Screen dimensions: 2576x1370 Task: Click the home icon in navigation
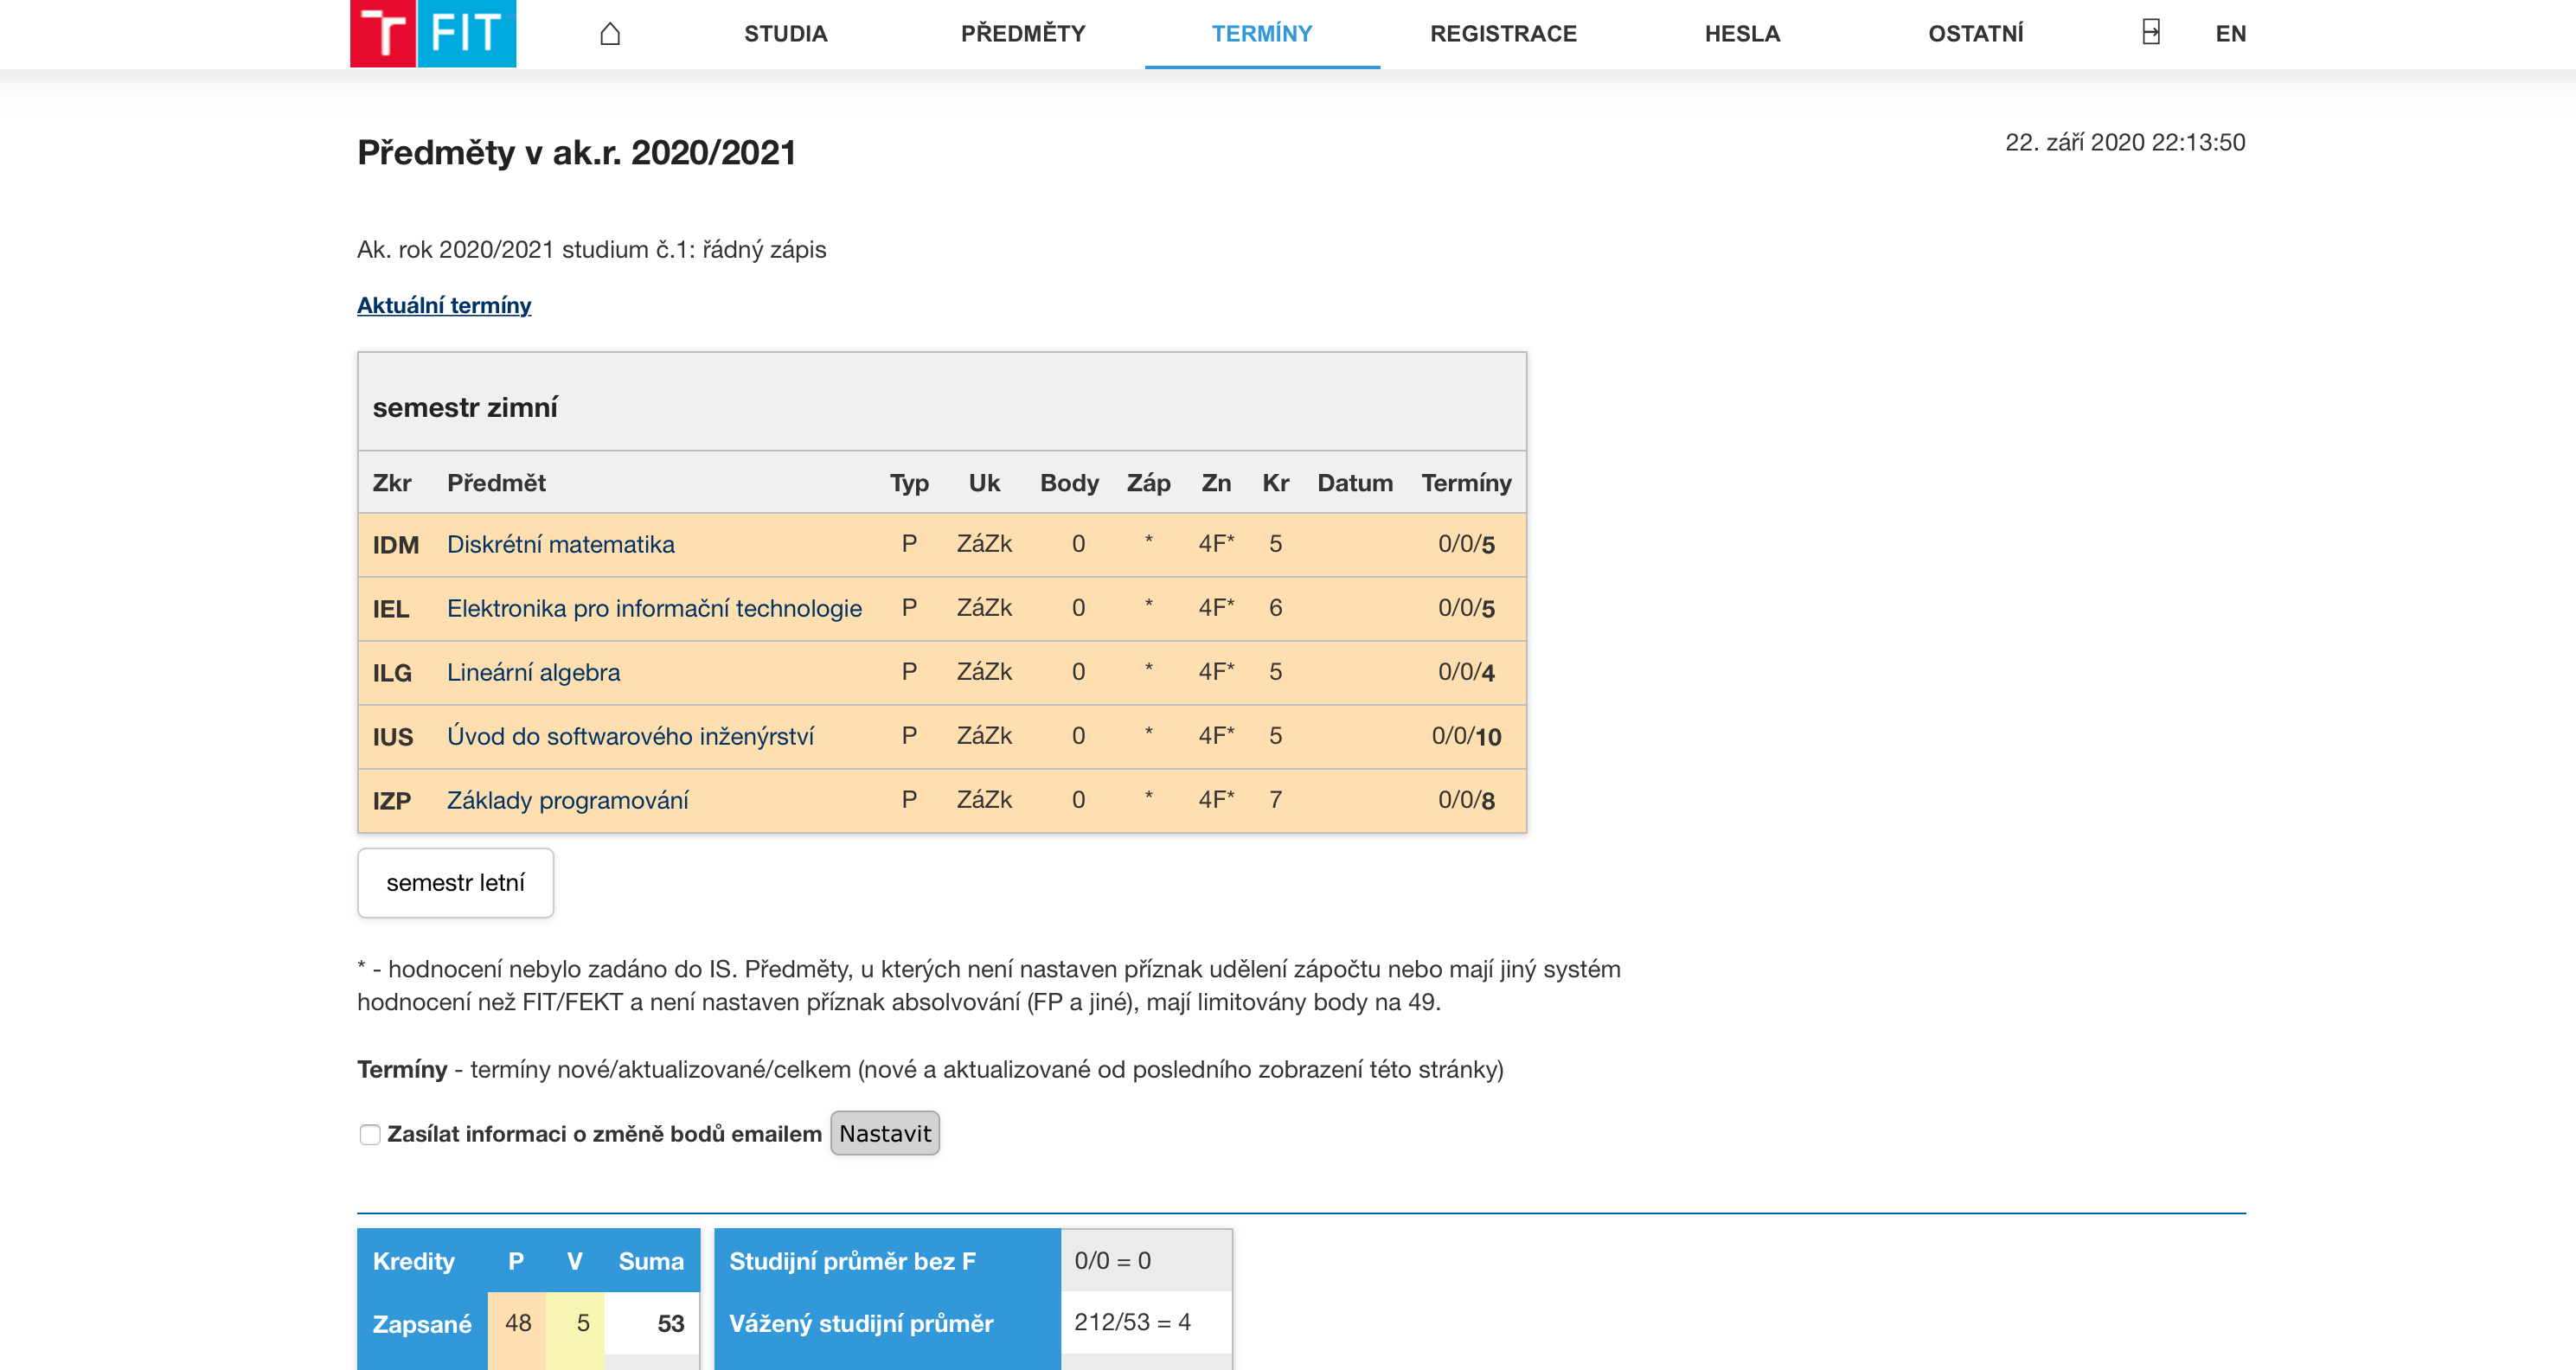610,34
